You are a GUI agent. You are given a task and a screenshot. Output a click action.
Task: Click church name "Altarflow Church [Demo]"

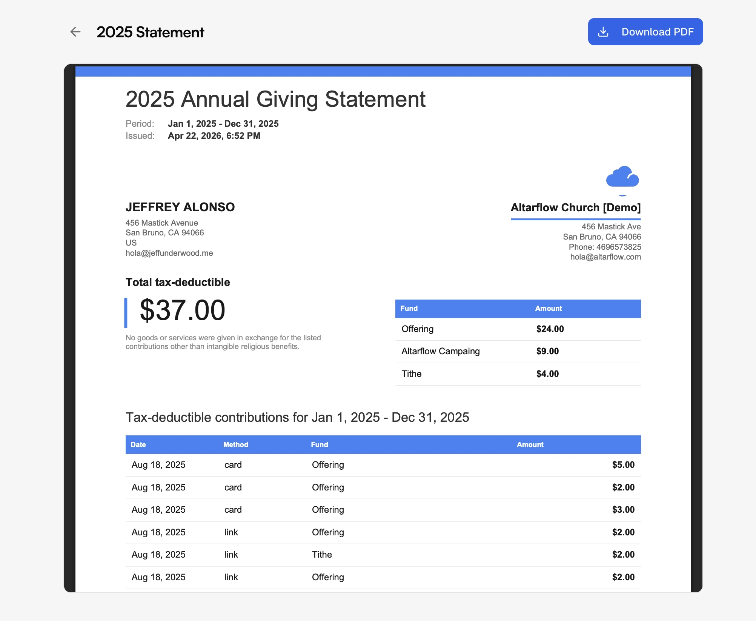coord(576,208)
